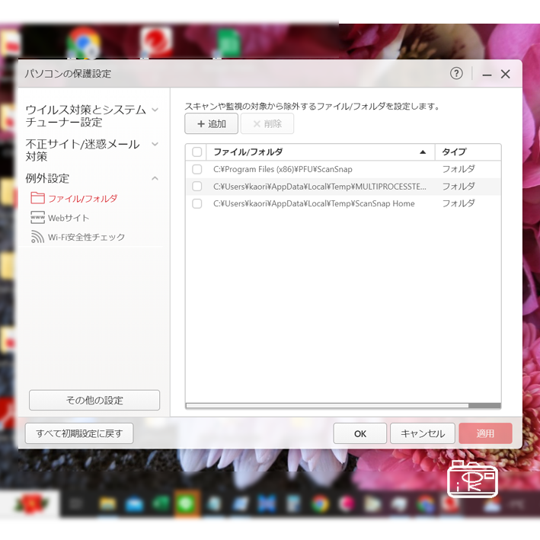Screen dimensions: 540x540
Task: Select the ファイル/フォルダ folder icon
Action: (37, 198)
